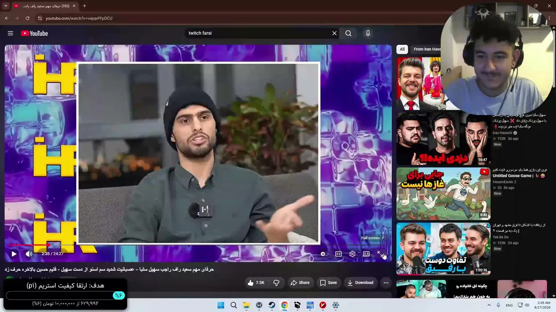Go forward in the browser
The image size is (556, 312).
point(17,18)
